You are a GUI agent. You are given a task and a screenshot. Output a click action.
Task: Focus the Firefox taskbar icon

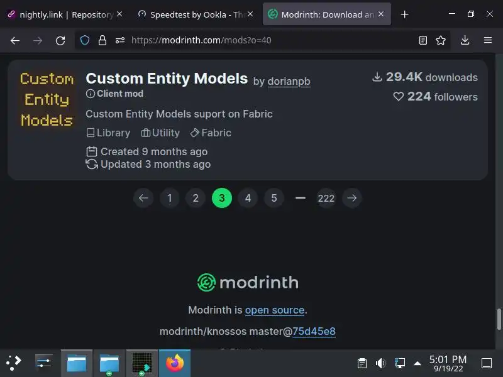[x=175, y=363]
